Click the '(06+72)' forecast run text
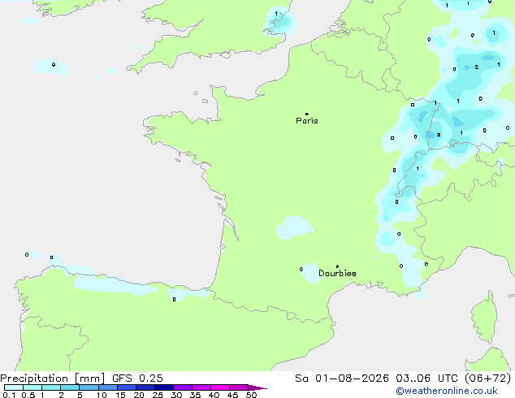This screenshot has width=515, height=398. tap(488, 379)
